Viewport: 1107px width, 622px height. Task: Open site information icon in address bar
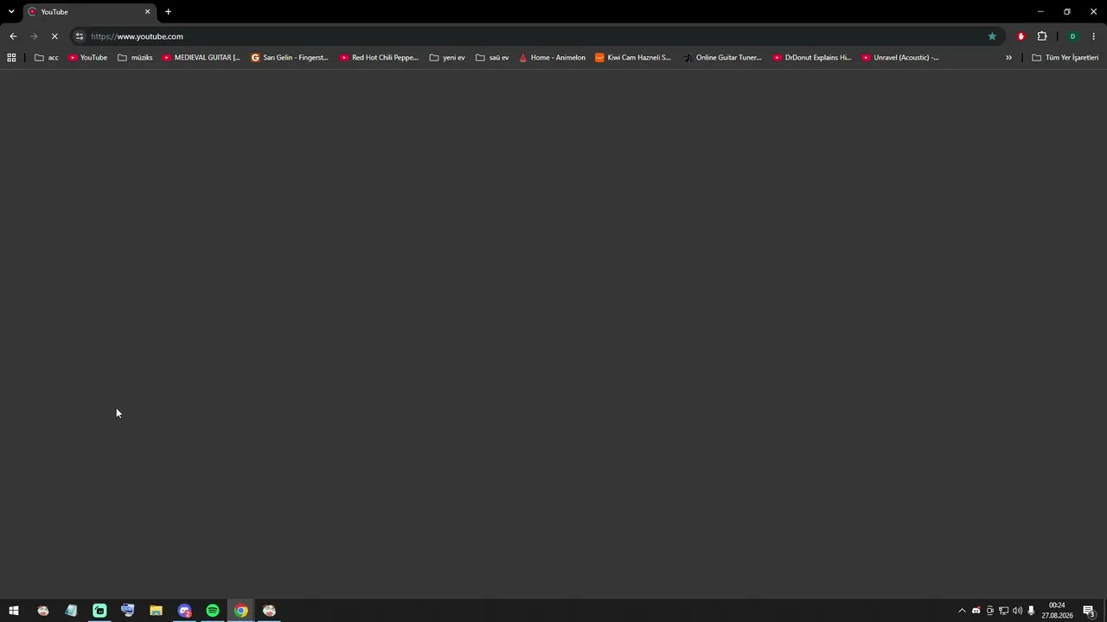[x=79, y=36]
